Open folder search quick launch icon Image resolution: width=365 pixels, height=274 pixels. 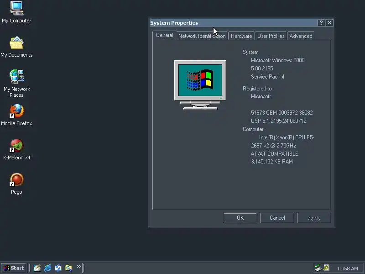coord(68,268)
